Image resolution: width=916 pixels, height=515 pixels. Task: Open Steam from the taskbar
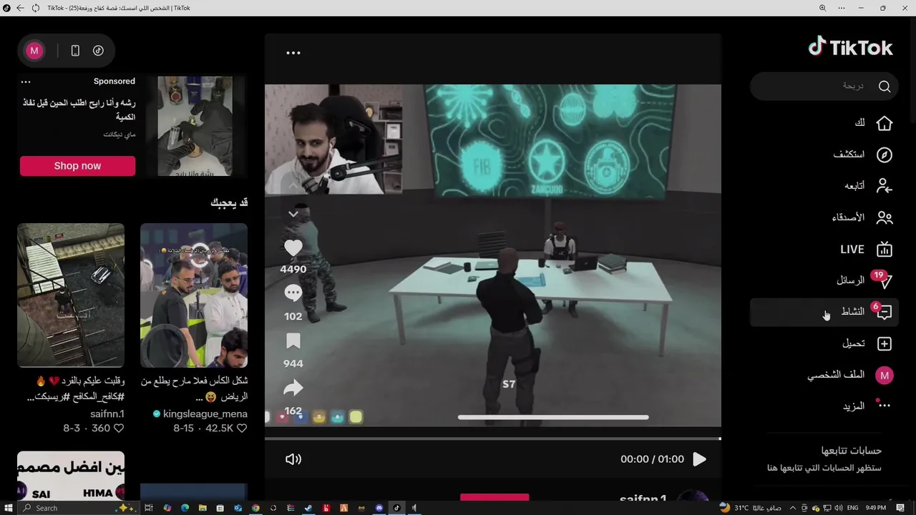tap(308, 508)
